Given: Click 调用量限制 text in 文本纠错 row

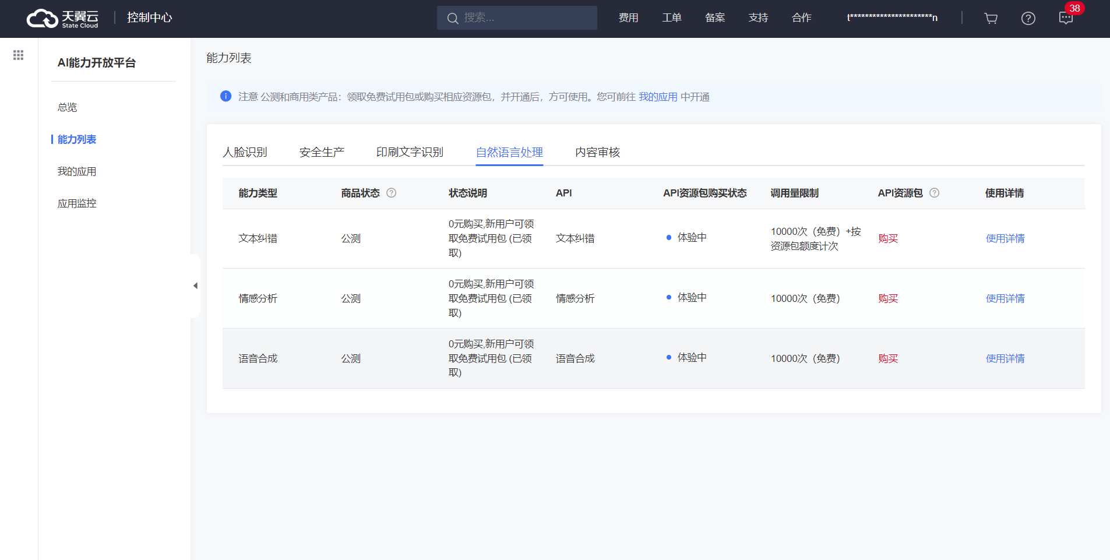Looking at the screenshot, I should click(x=816, y=238).
